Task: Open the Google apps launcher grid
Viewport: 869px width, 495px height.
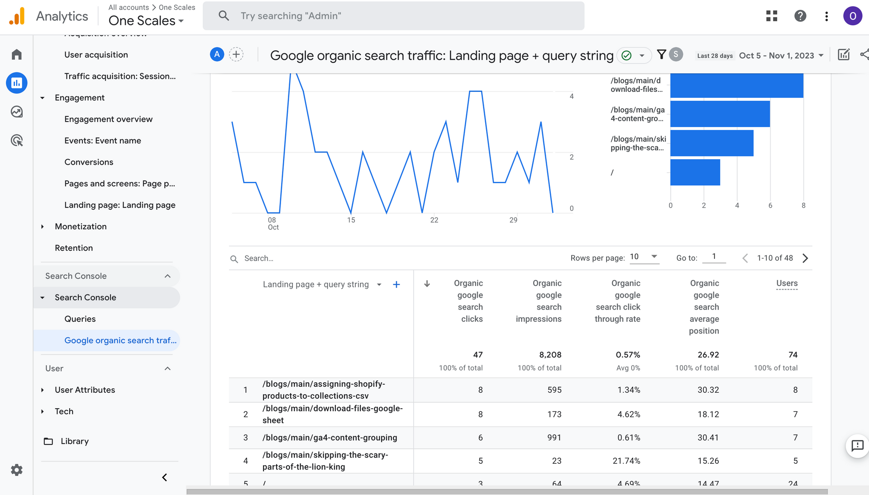Action: [x=771, y=16]
